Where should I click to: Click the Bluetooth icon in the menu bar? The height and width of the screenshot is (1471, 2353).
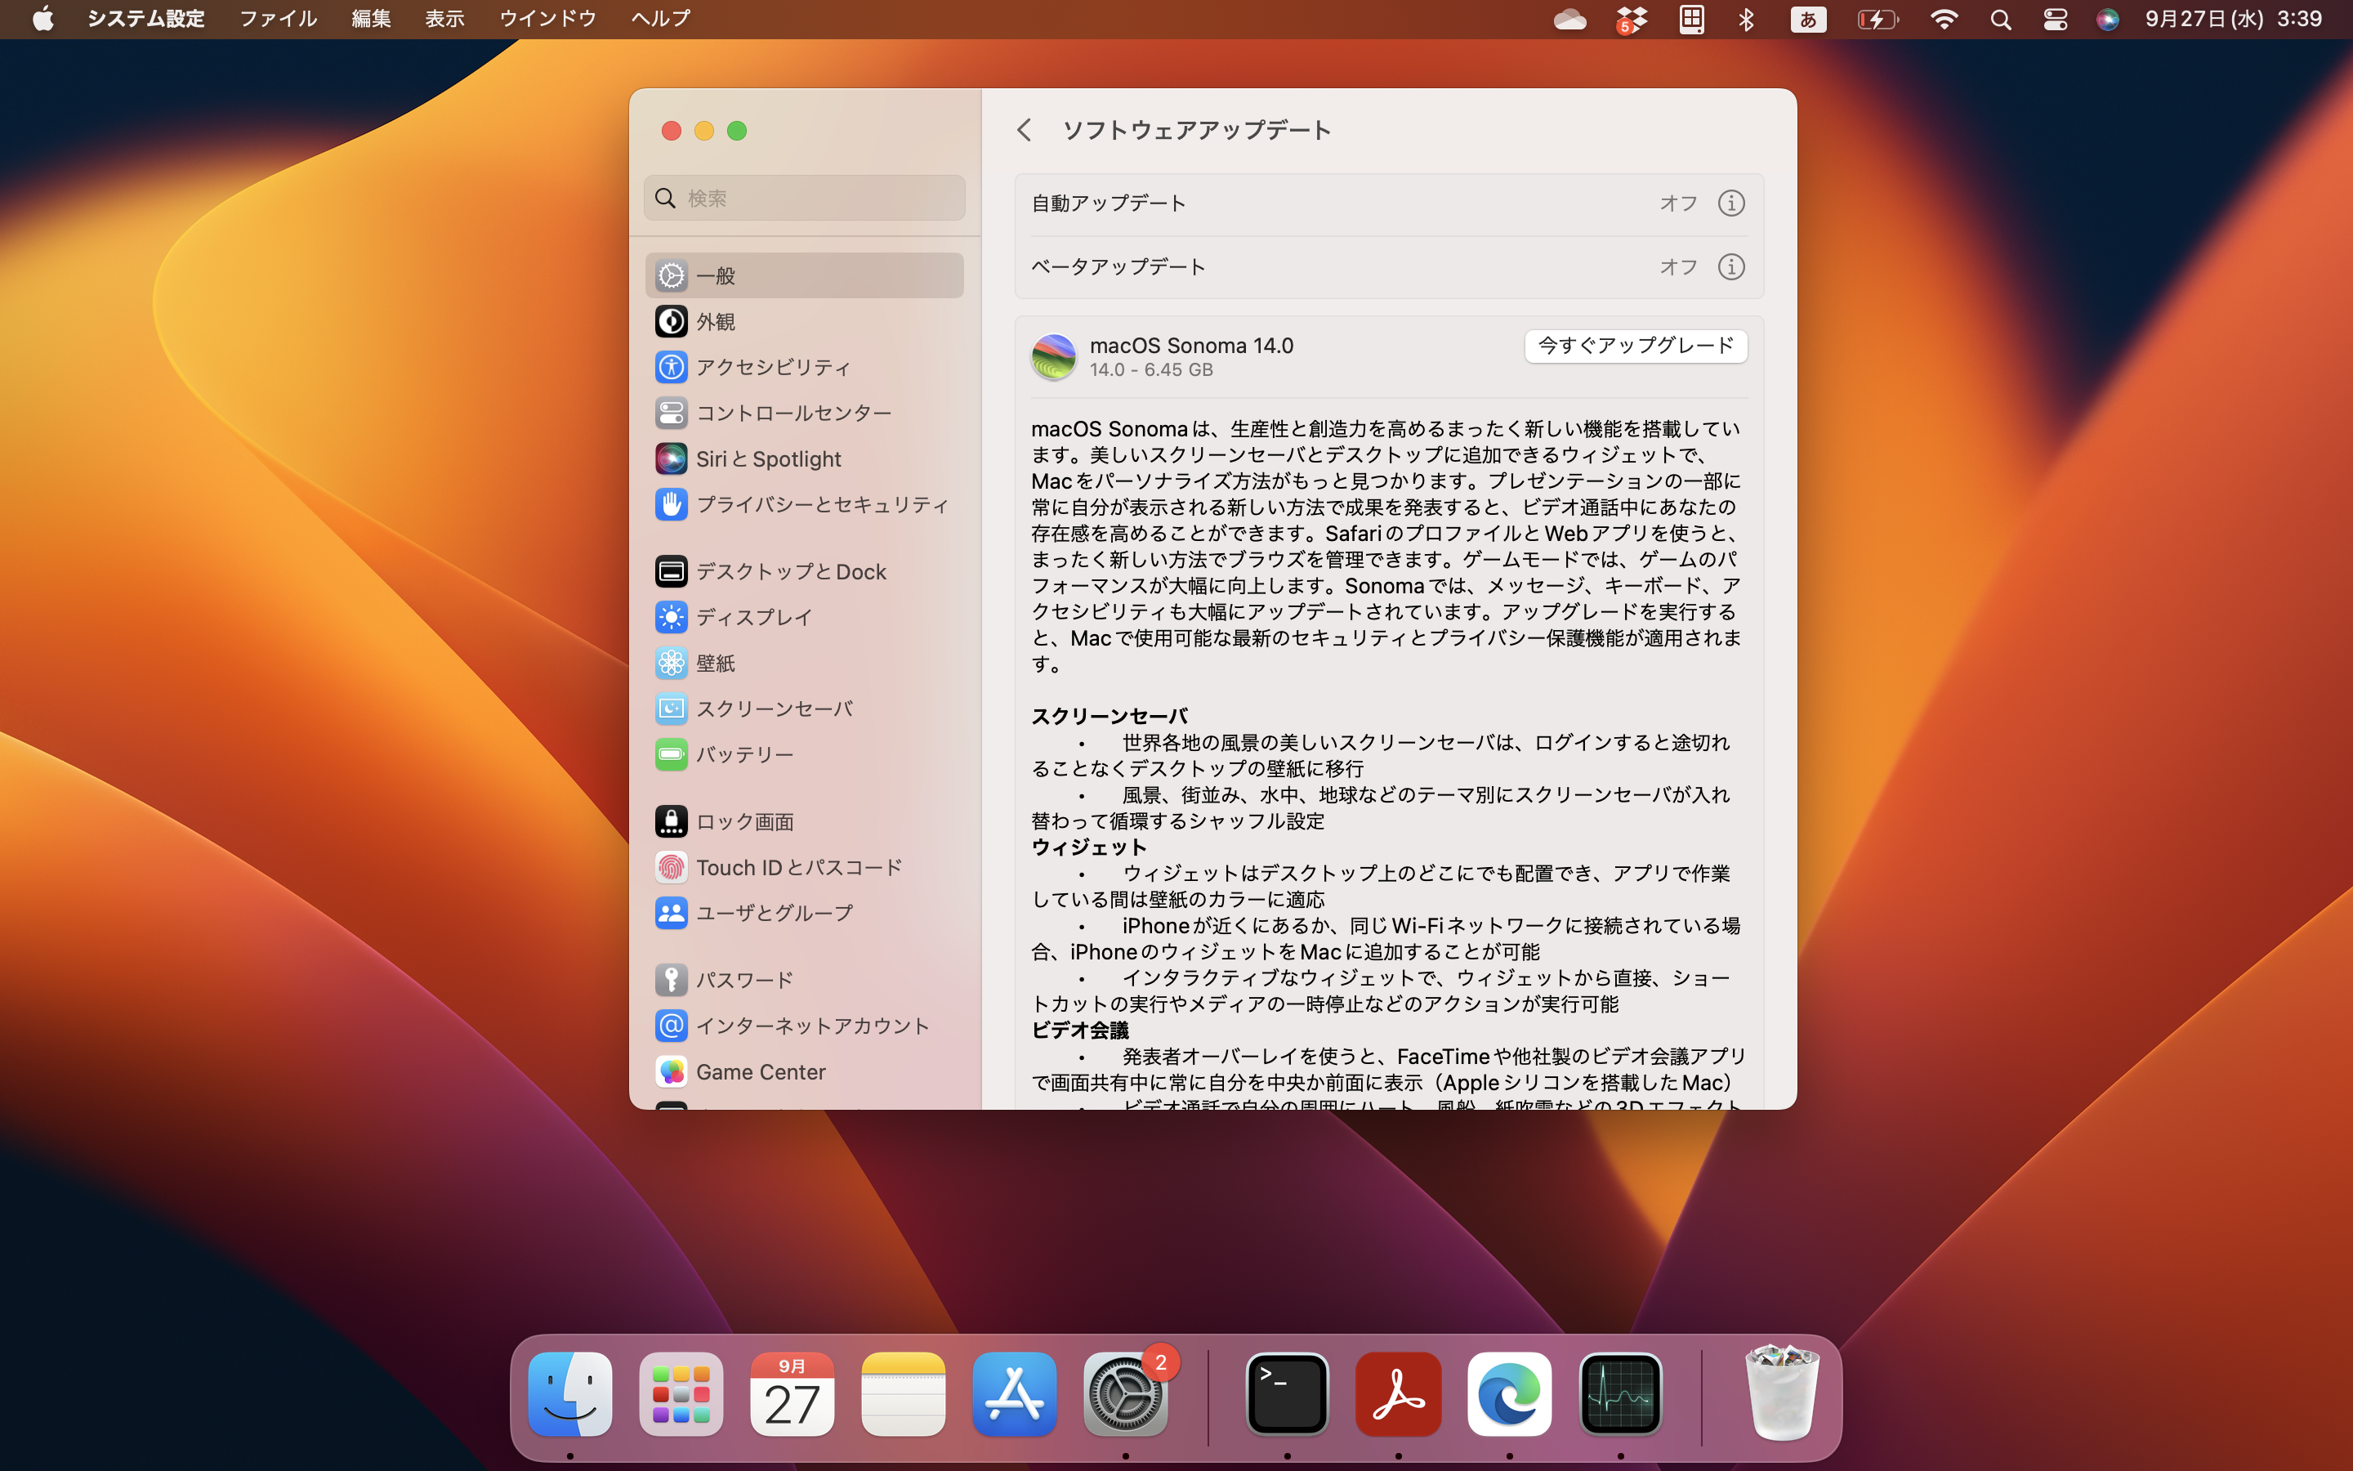click(1748, 19)
